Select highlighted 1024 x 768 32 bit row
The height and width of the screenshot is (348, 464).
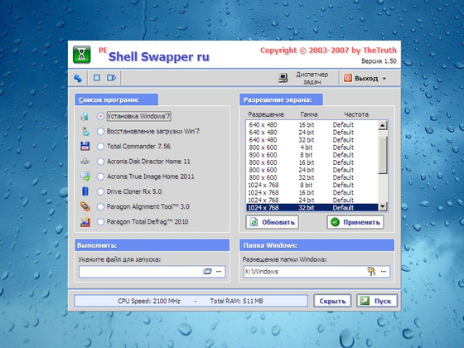[312, 207]
